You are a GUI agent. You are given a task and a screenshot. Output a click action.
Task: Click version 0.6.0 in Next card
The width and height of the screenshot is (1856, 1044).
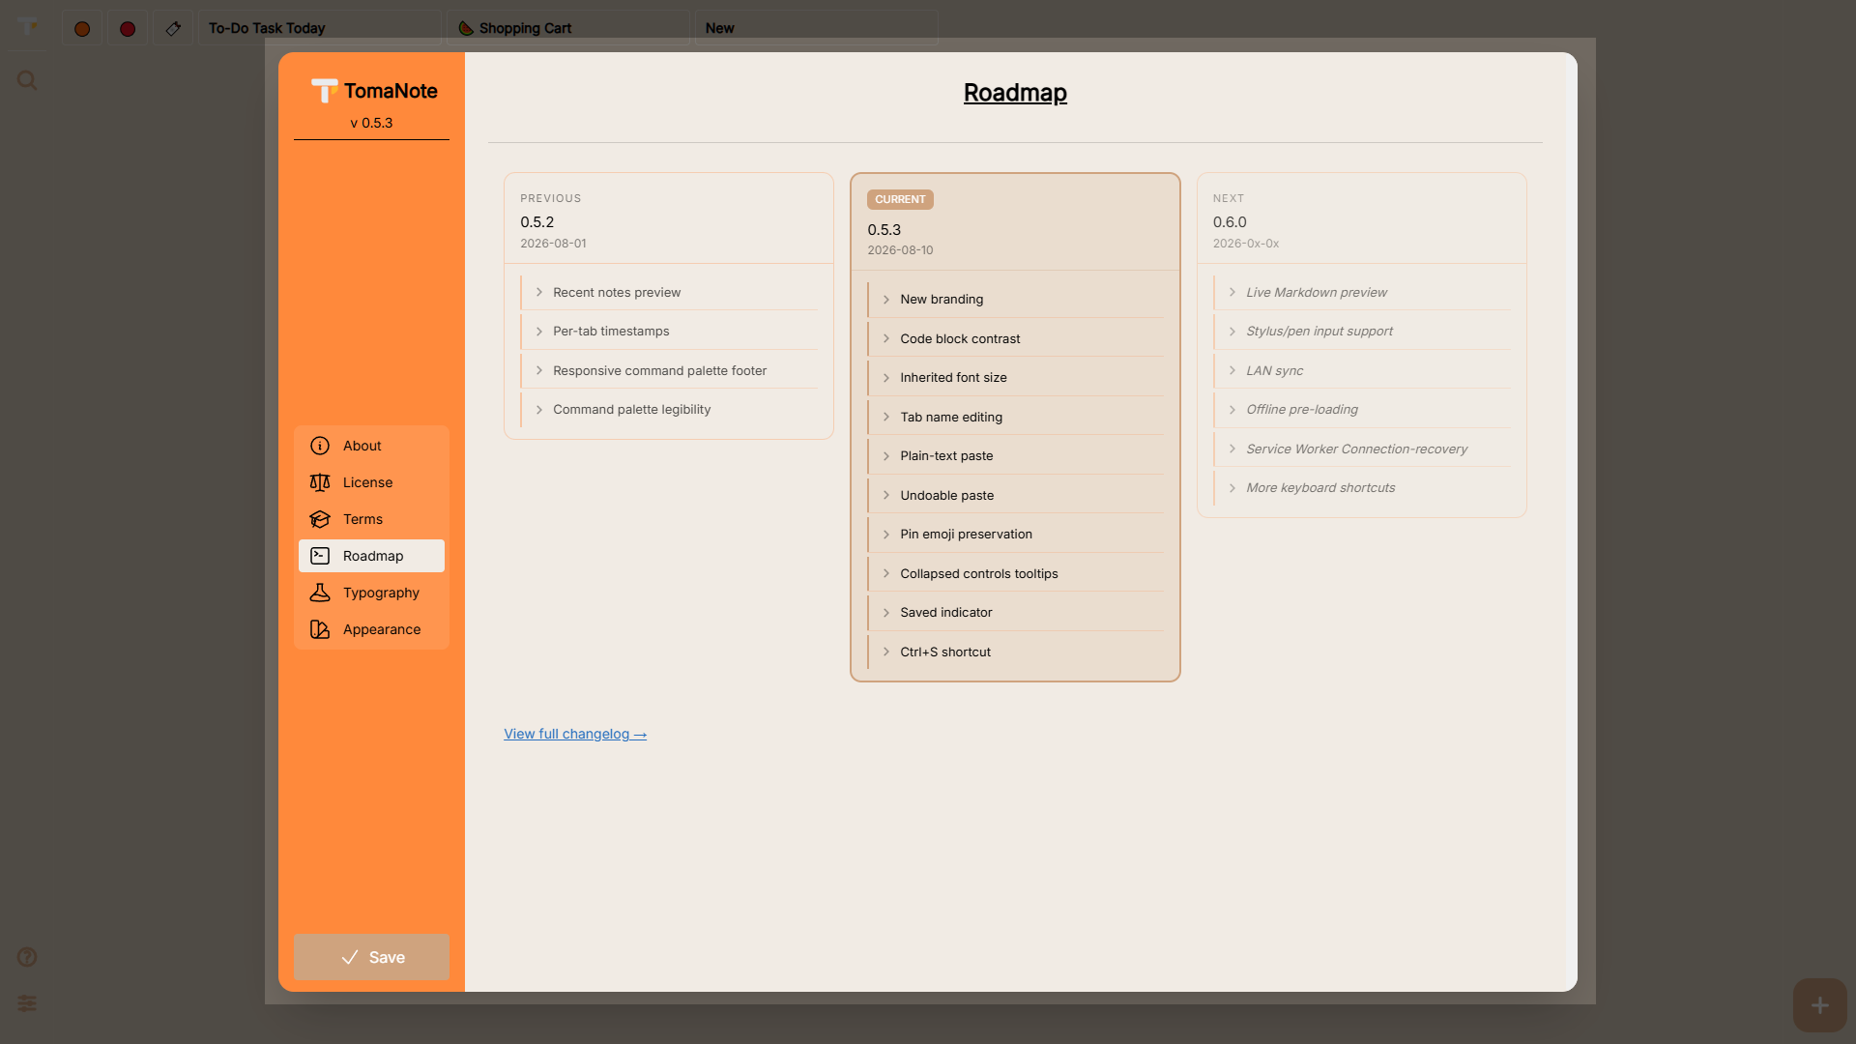coord(1230,222)
